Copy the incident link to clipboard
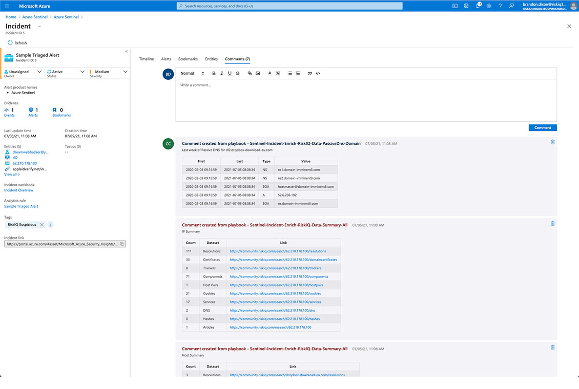579x389 pixels. [122, 244]
